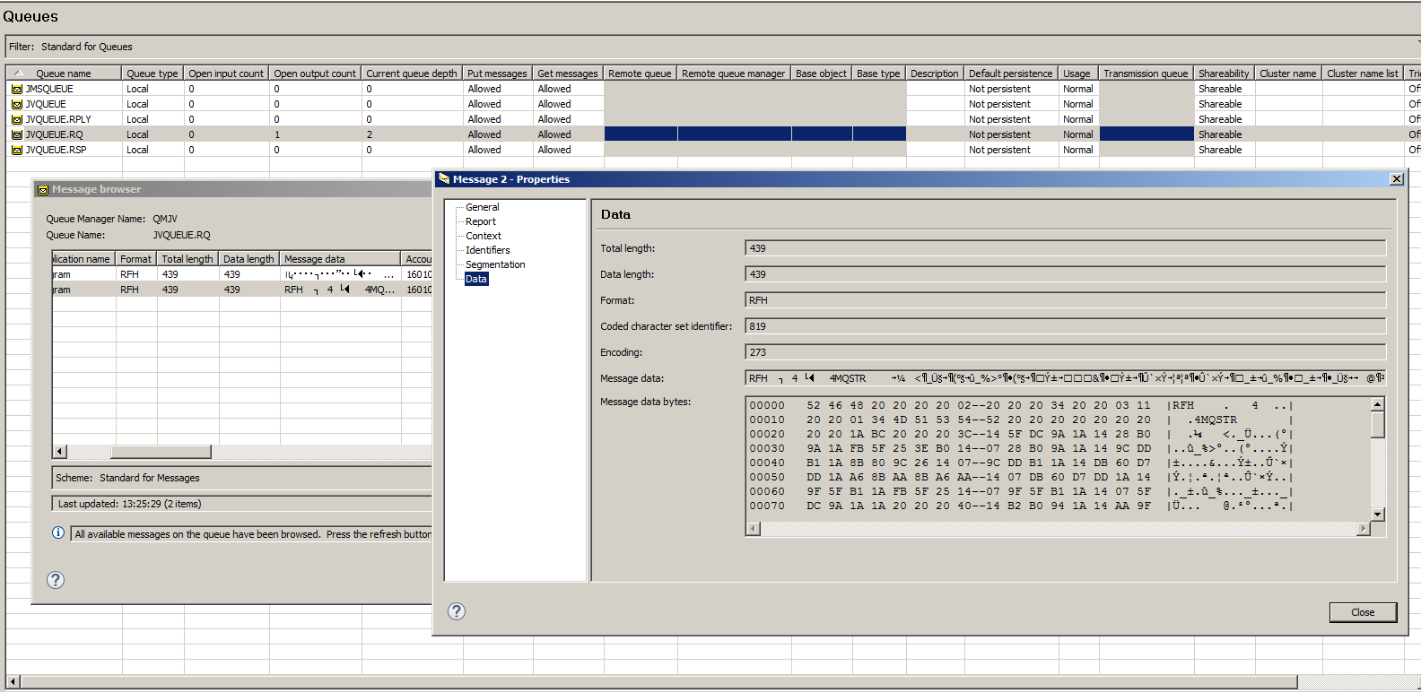
Task: Click the JVQUEUE.RSP queue icon
Action: tap(16, 151)
